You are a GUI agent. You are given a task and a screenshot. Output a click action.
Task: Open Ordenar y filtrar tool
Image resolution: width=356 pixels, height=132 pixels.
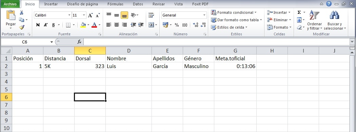[314, 21]
